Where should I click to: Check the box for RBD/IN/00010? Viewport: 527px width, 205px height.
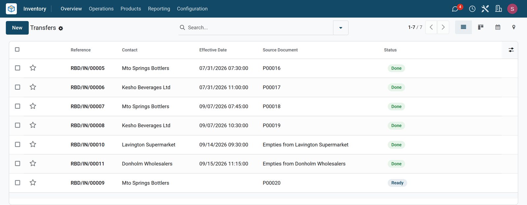[x=17, y=144]
